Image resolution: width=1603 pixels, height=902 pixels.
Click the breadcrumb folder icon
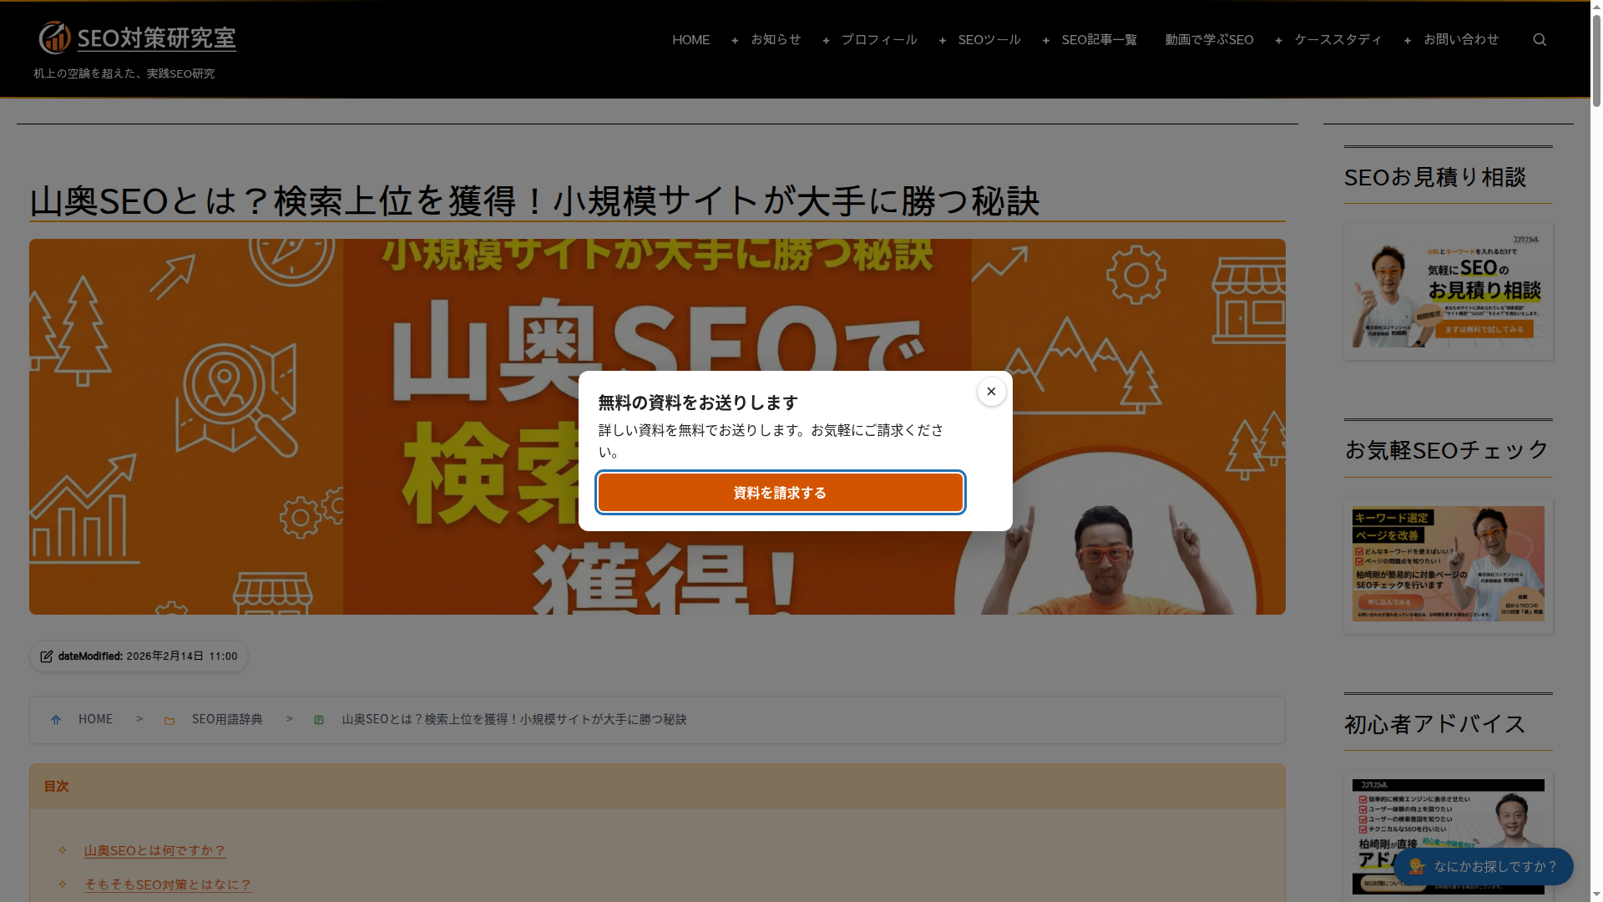coord(169,720)
